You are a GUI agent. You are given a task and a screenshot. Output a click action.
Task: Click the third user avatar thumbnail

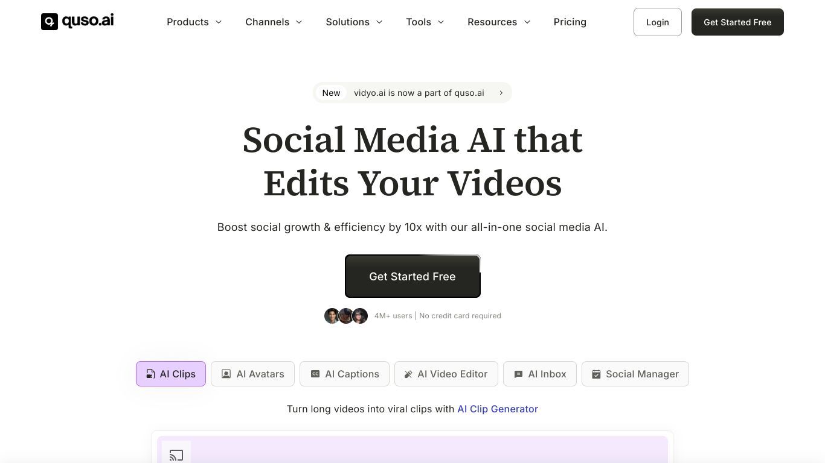pos(361,316)
